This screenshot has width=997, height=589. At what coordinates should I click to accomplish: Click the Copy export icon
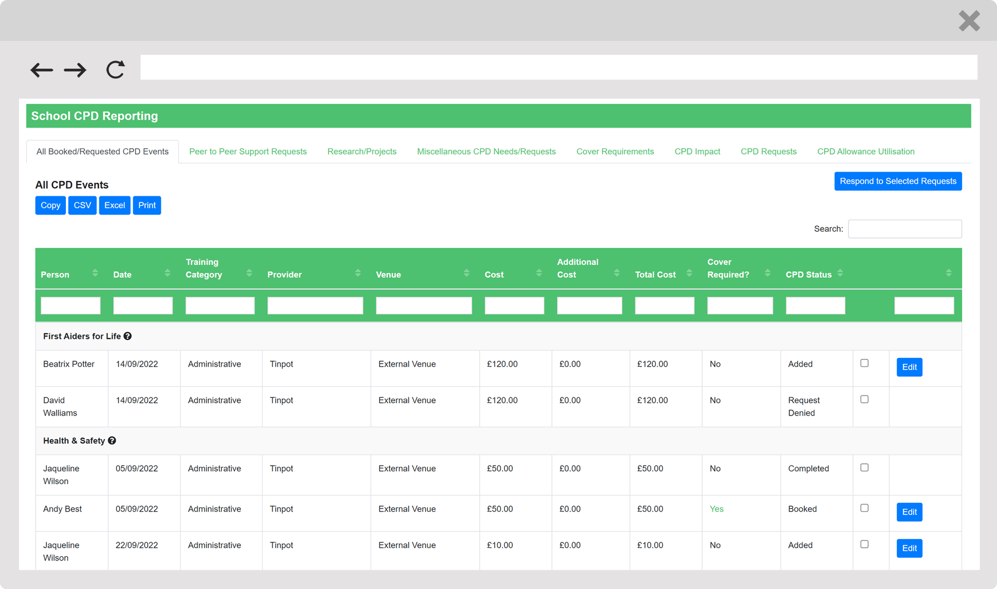coord(50,205)
